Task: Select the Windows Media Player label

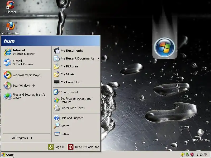Action: [27, 75]
